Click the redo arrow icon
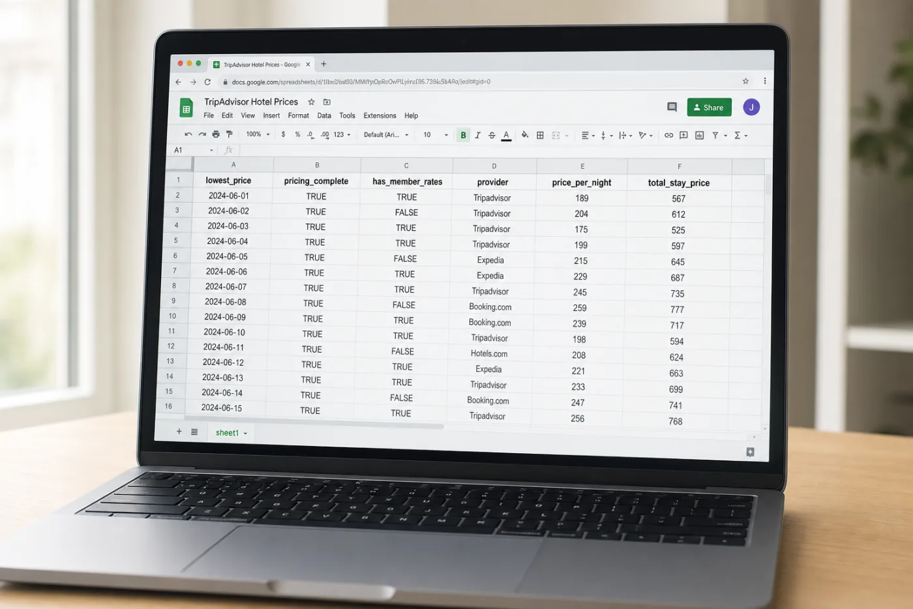This screenshot has width=913, height=609. 202,134
